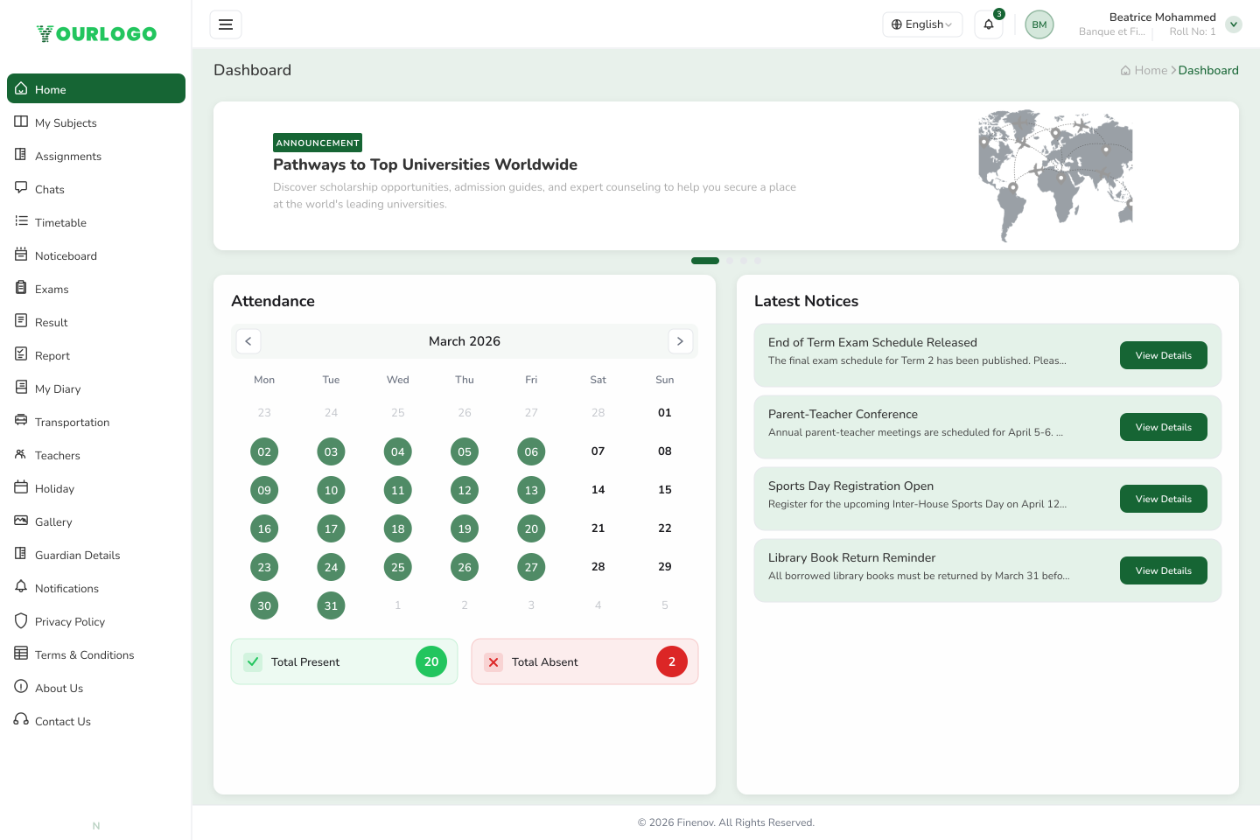Click the ANNOUNCEMENT badge label
This screenshot has width=1260, height=840.
[x=318, y=143]
